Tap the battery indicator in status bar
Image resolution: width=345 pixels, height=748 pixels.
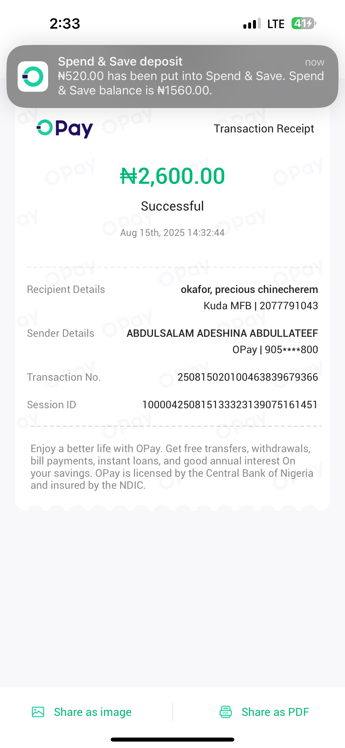(304, 24)
